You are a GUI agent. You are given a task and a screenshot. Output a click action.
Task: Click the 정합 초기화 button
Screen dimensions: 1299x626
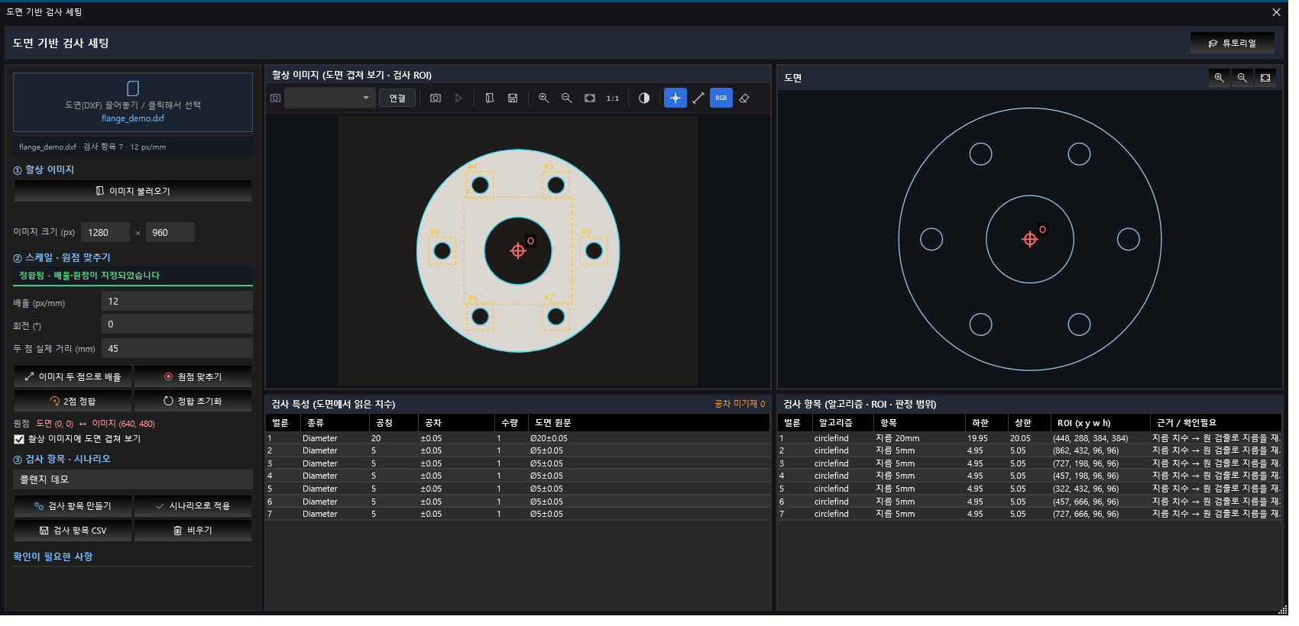click(x=193, y=402)
